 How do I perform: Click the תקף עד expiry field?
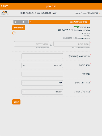point(42,74)
